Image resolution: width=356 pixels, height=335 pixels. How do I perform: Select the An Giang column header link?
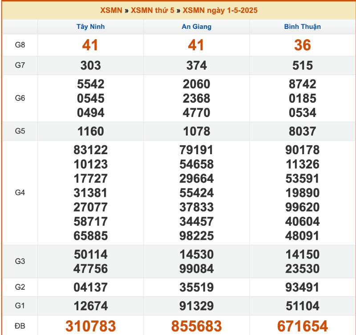coord(196,27)
